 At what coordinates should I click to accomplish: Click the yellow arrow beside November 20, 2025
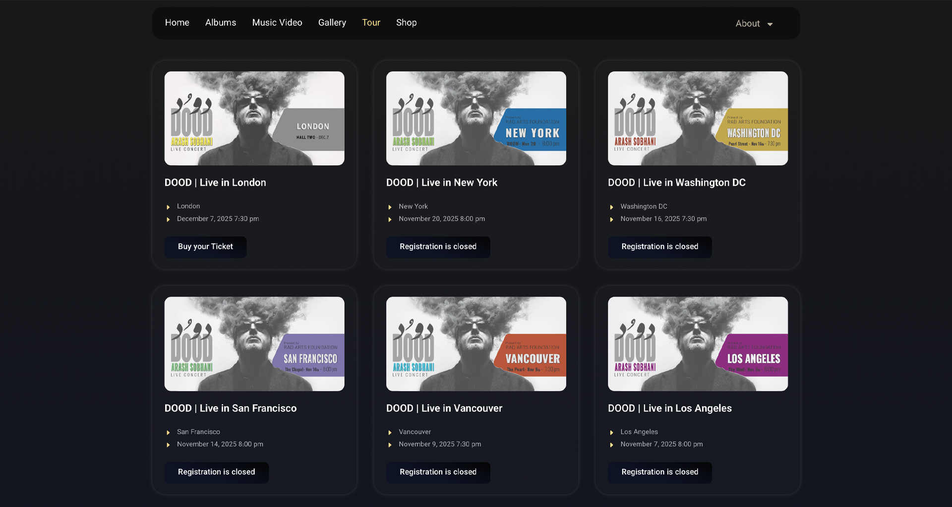tap(390, 220)
